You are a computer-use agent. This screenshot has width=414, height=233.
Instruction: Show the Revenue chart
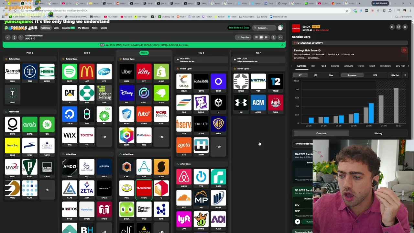click(352, 75)
